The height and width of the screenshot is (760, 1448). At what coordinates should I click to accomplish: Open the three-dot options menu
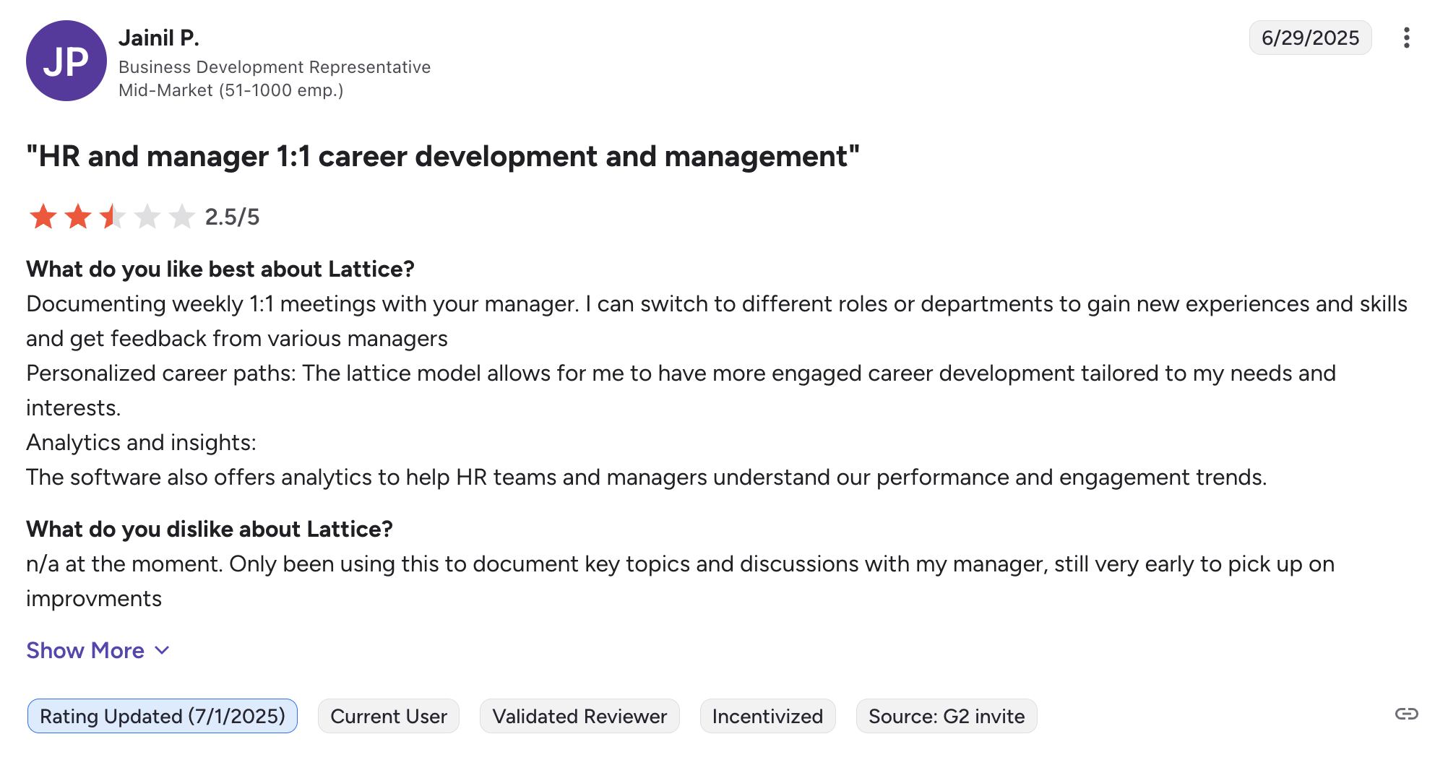point(1406,38)
